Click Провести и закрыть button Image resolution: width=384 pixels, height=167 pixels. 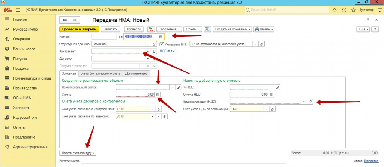point(79,29)
